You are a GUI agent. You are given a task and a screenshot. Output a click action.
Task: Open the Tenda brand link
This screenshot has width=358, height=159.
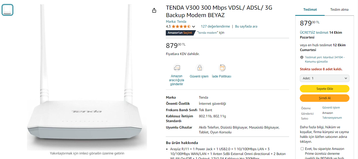pos(182,22)
